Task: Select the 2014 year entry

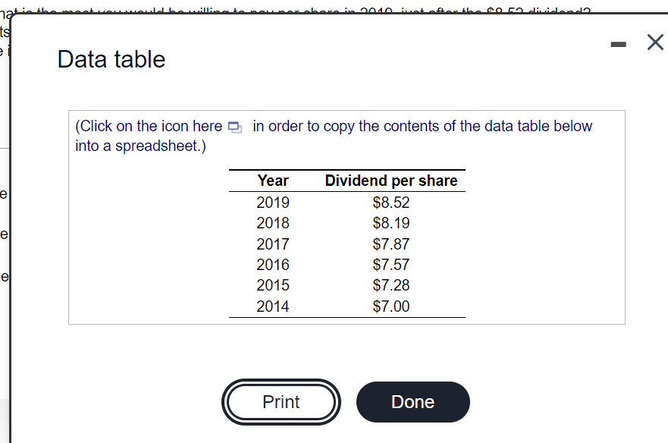Action: [x=272, y=306]
